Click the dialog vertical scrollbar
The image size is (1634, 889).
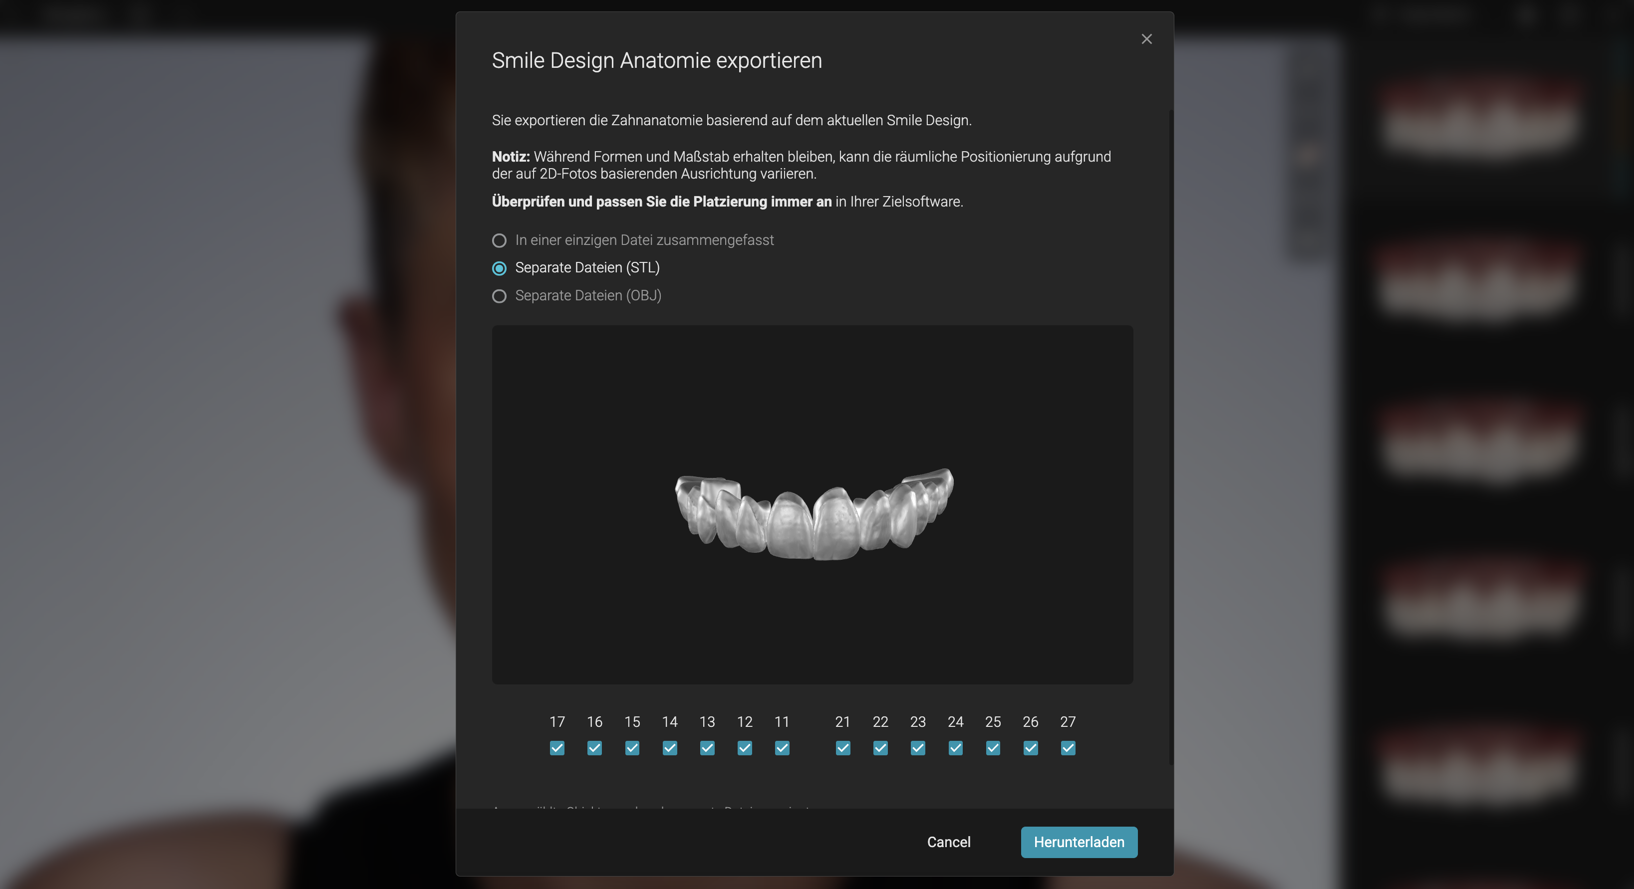(1171, 438)
